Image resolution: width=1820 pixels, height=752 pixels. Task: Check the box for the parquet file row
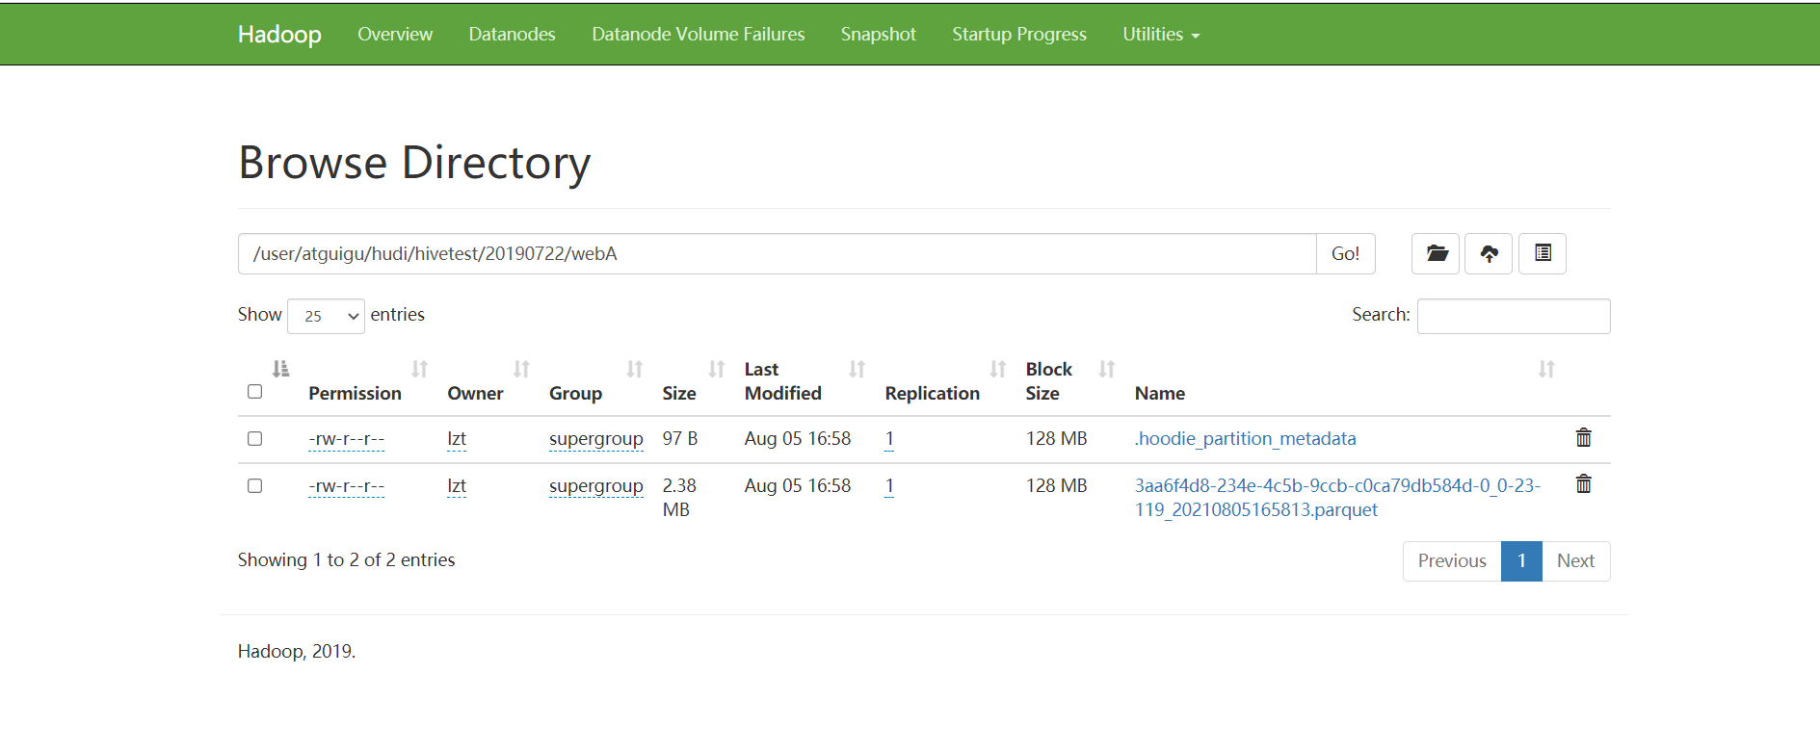click(254, 486)
